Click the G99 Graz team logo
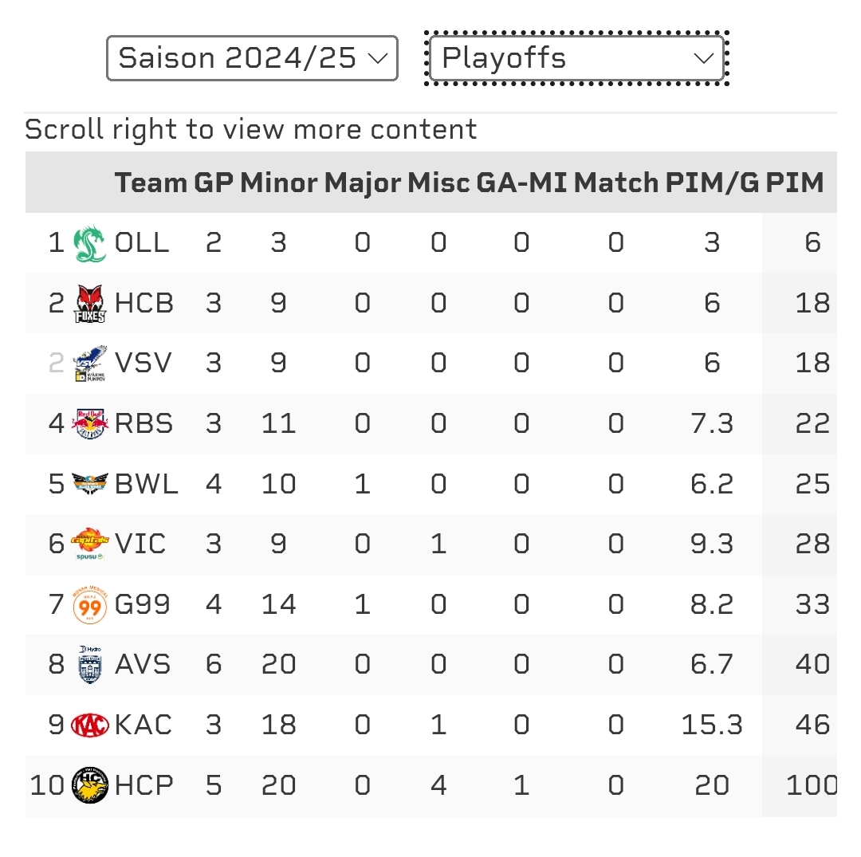This screenshot has height=857, width=861. point(89,604)
